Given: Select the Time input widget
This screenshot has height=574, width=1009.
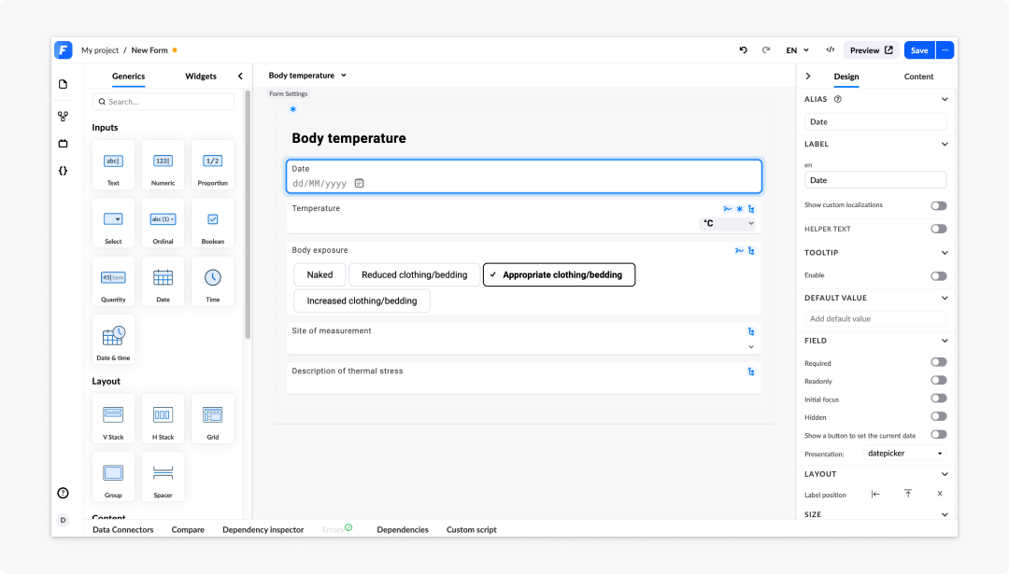Looking at the screenshot, I should pos(212,281).
